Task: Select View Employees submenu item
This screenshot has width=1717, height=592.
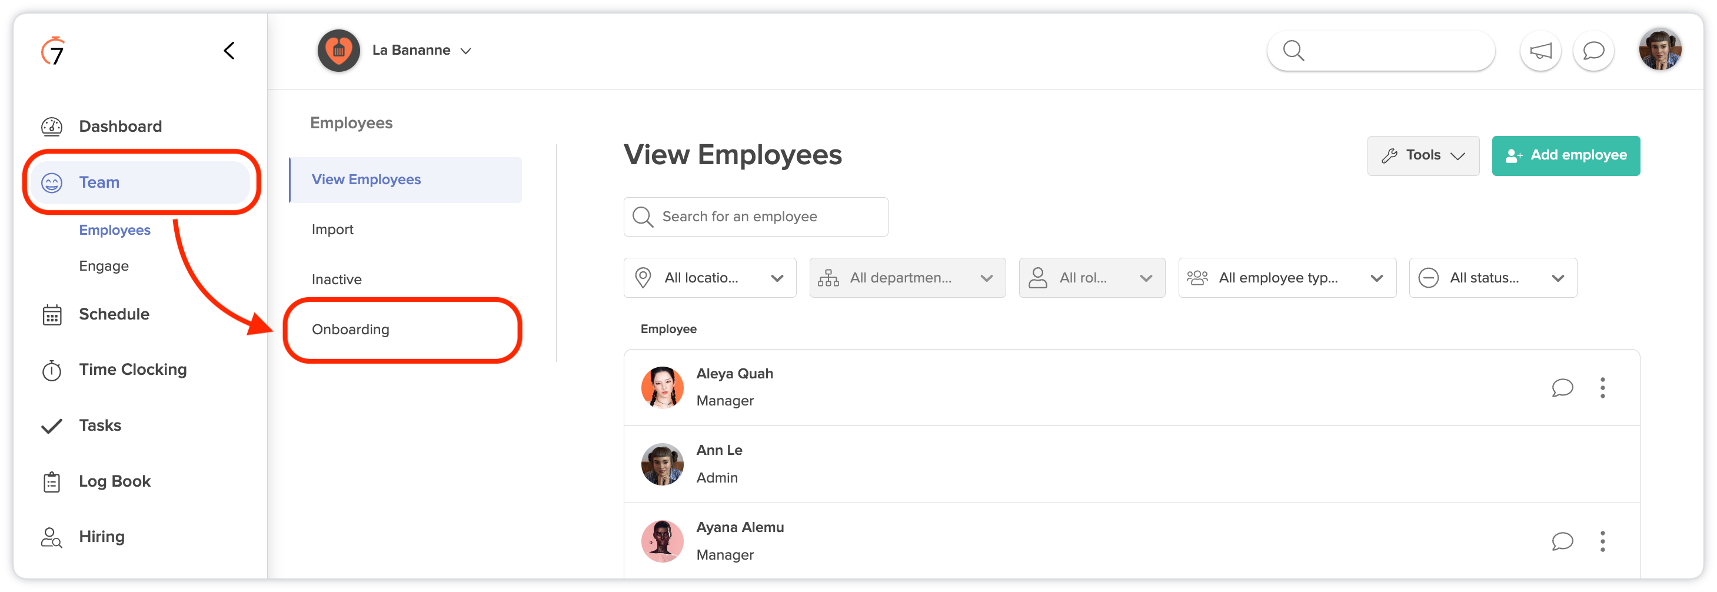Action: click(x=405, y=180)
